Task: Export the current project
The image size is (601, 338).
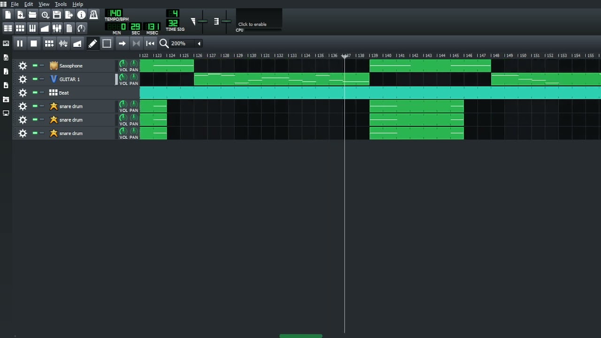Action: pyautogui.click(x=69, y=15)
